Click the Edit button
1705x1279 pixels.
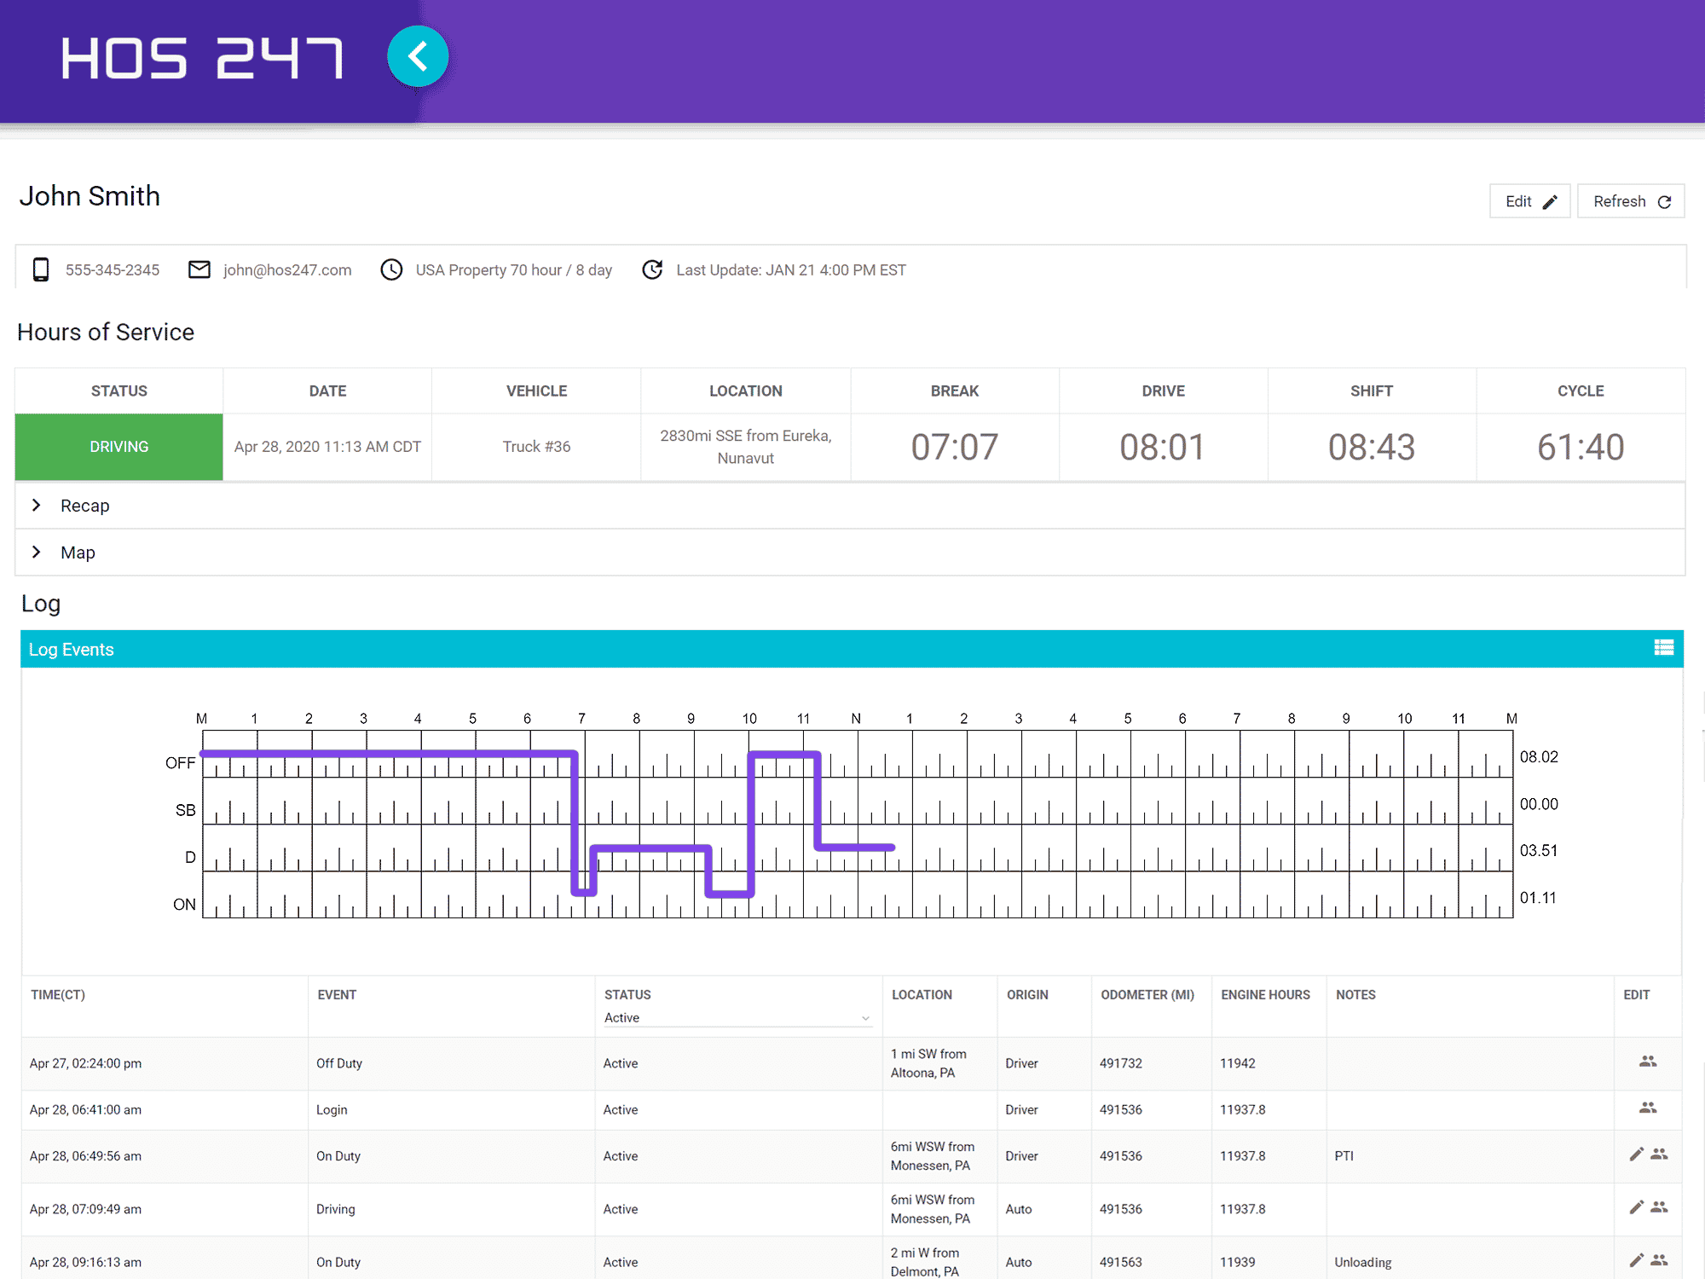pos(1529,201)
